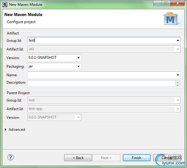Cancel the New Maven Module wizard
The height and width of the screenshot is (168, 187).
tap(167, 158)
